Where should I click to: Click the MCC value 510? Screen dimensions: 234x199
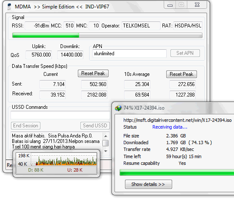(69, 26)
